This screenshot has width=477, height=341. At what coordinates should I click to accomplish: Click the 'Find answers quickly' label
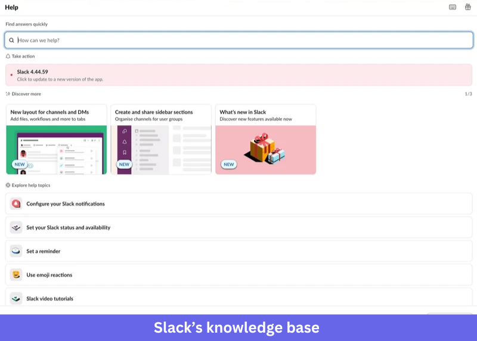(26, 24)
